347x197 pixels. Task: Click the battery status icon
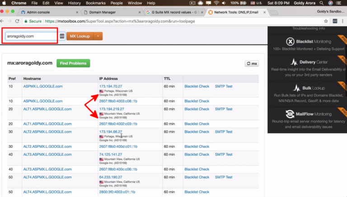(244, 3)
